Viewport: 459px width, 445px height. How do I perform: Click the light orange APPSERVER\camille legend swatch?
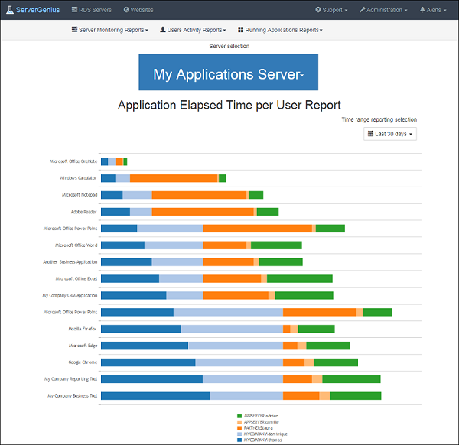239,422
